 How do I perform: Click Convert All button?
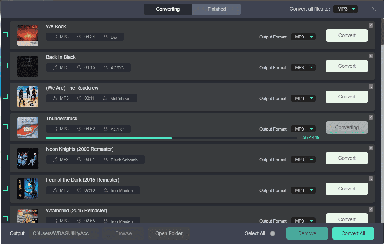(353, 233)
